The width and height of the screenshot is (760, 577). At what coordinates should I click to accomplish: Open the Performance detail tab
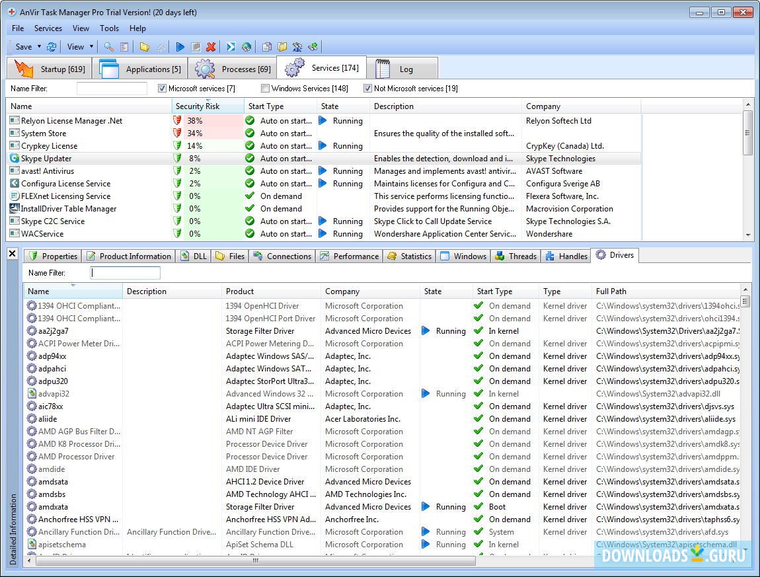(x=349, y=256)
